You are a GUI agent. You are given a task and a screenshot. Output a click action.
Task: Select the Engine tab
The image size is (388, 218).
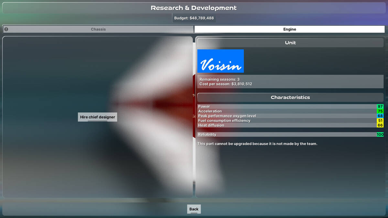tap(289, 29)
